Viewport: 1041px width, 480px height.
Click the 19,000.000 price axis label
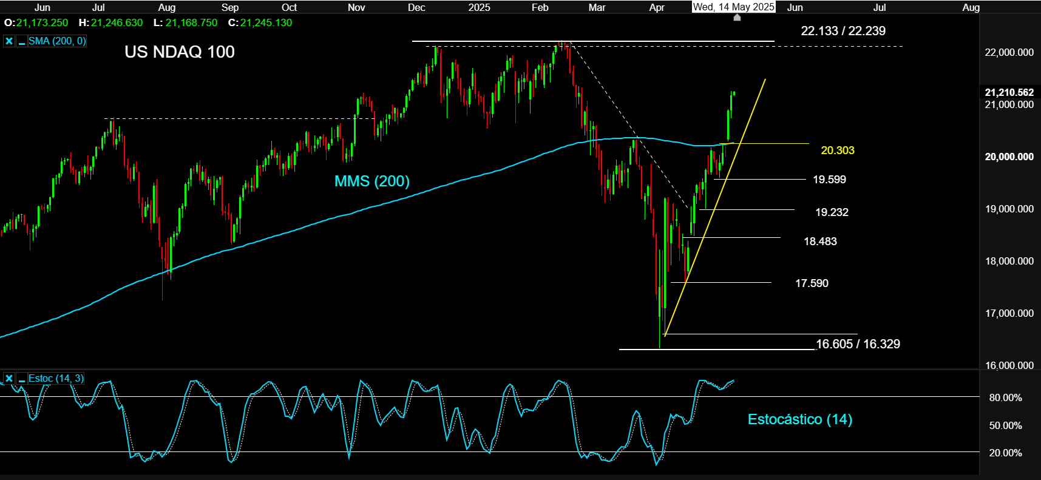[1009, 209]
